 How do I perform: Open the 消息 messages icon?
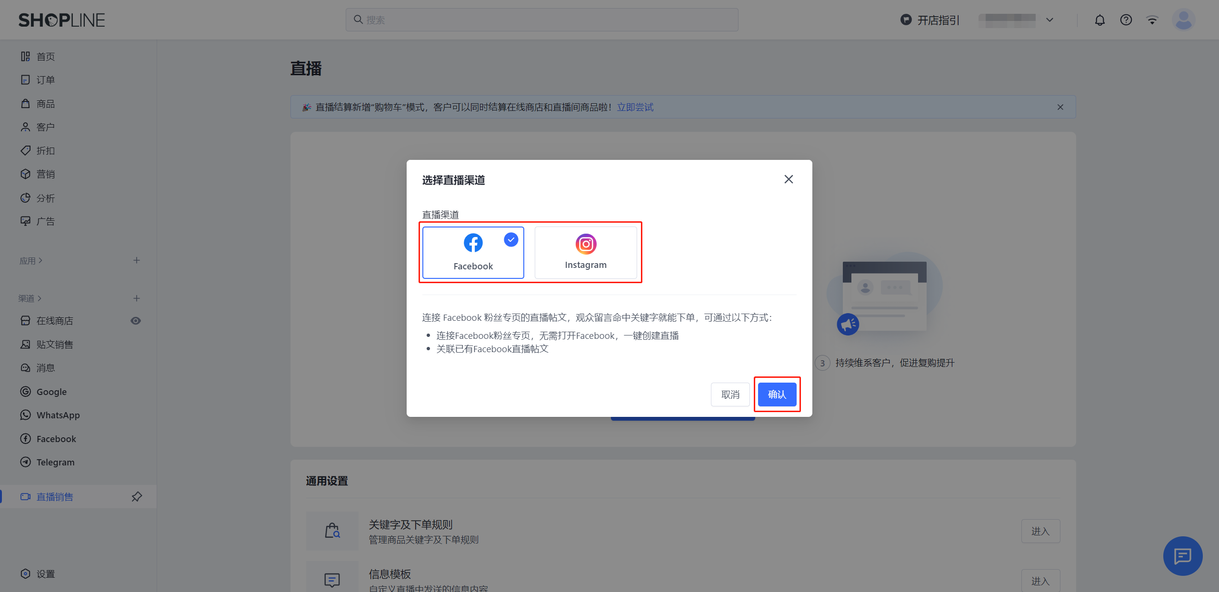pyautogui.click(x=25, y=368)
